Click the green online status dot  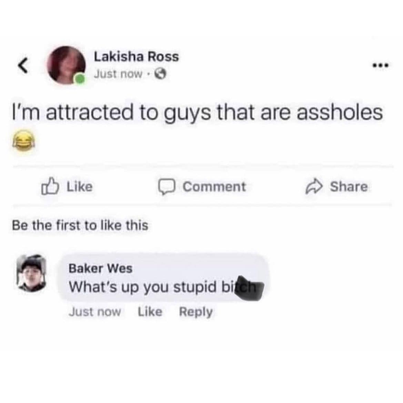click(x=80, y=78)
